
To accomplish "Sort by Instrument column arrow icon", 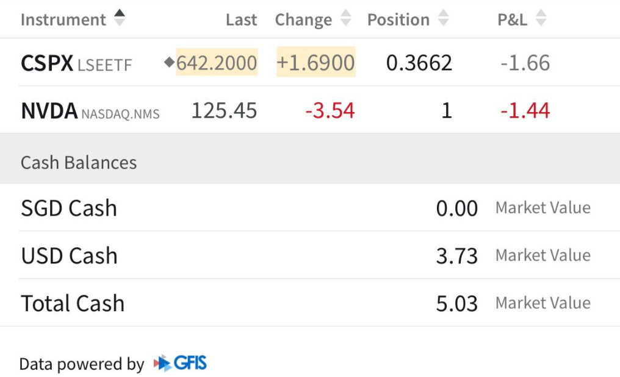I will [120, 18].
